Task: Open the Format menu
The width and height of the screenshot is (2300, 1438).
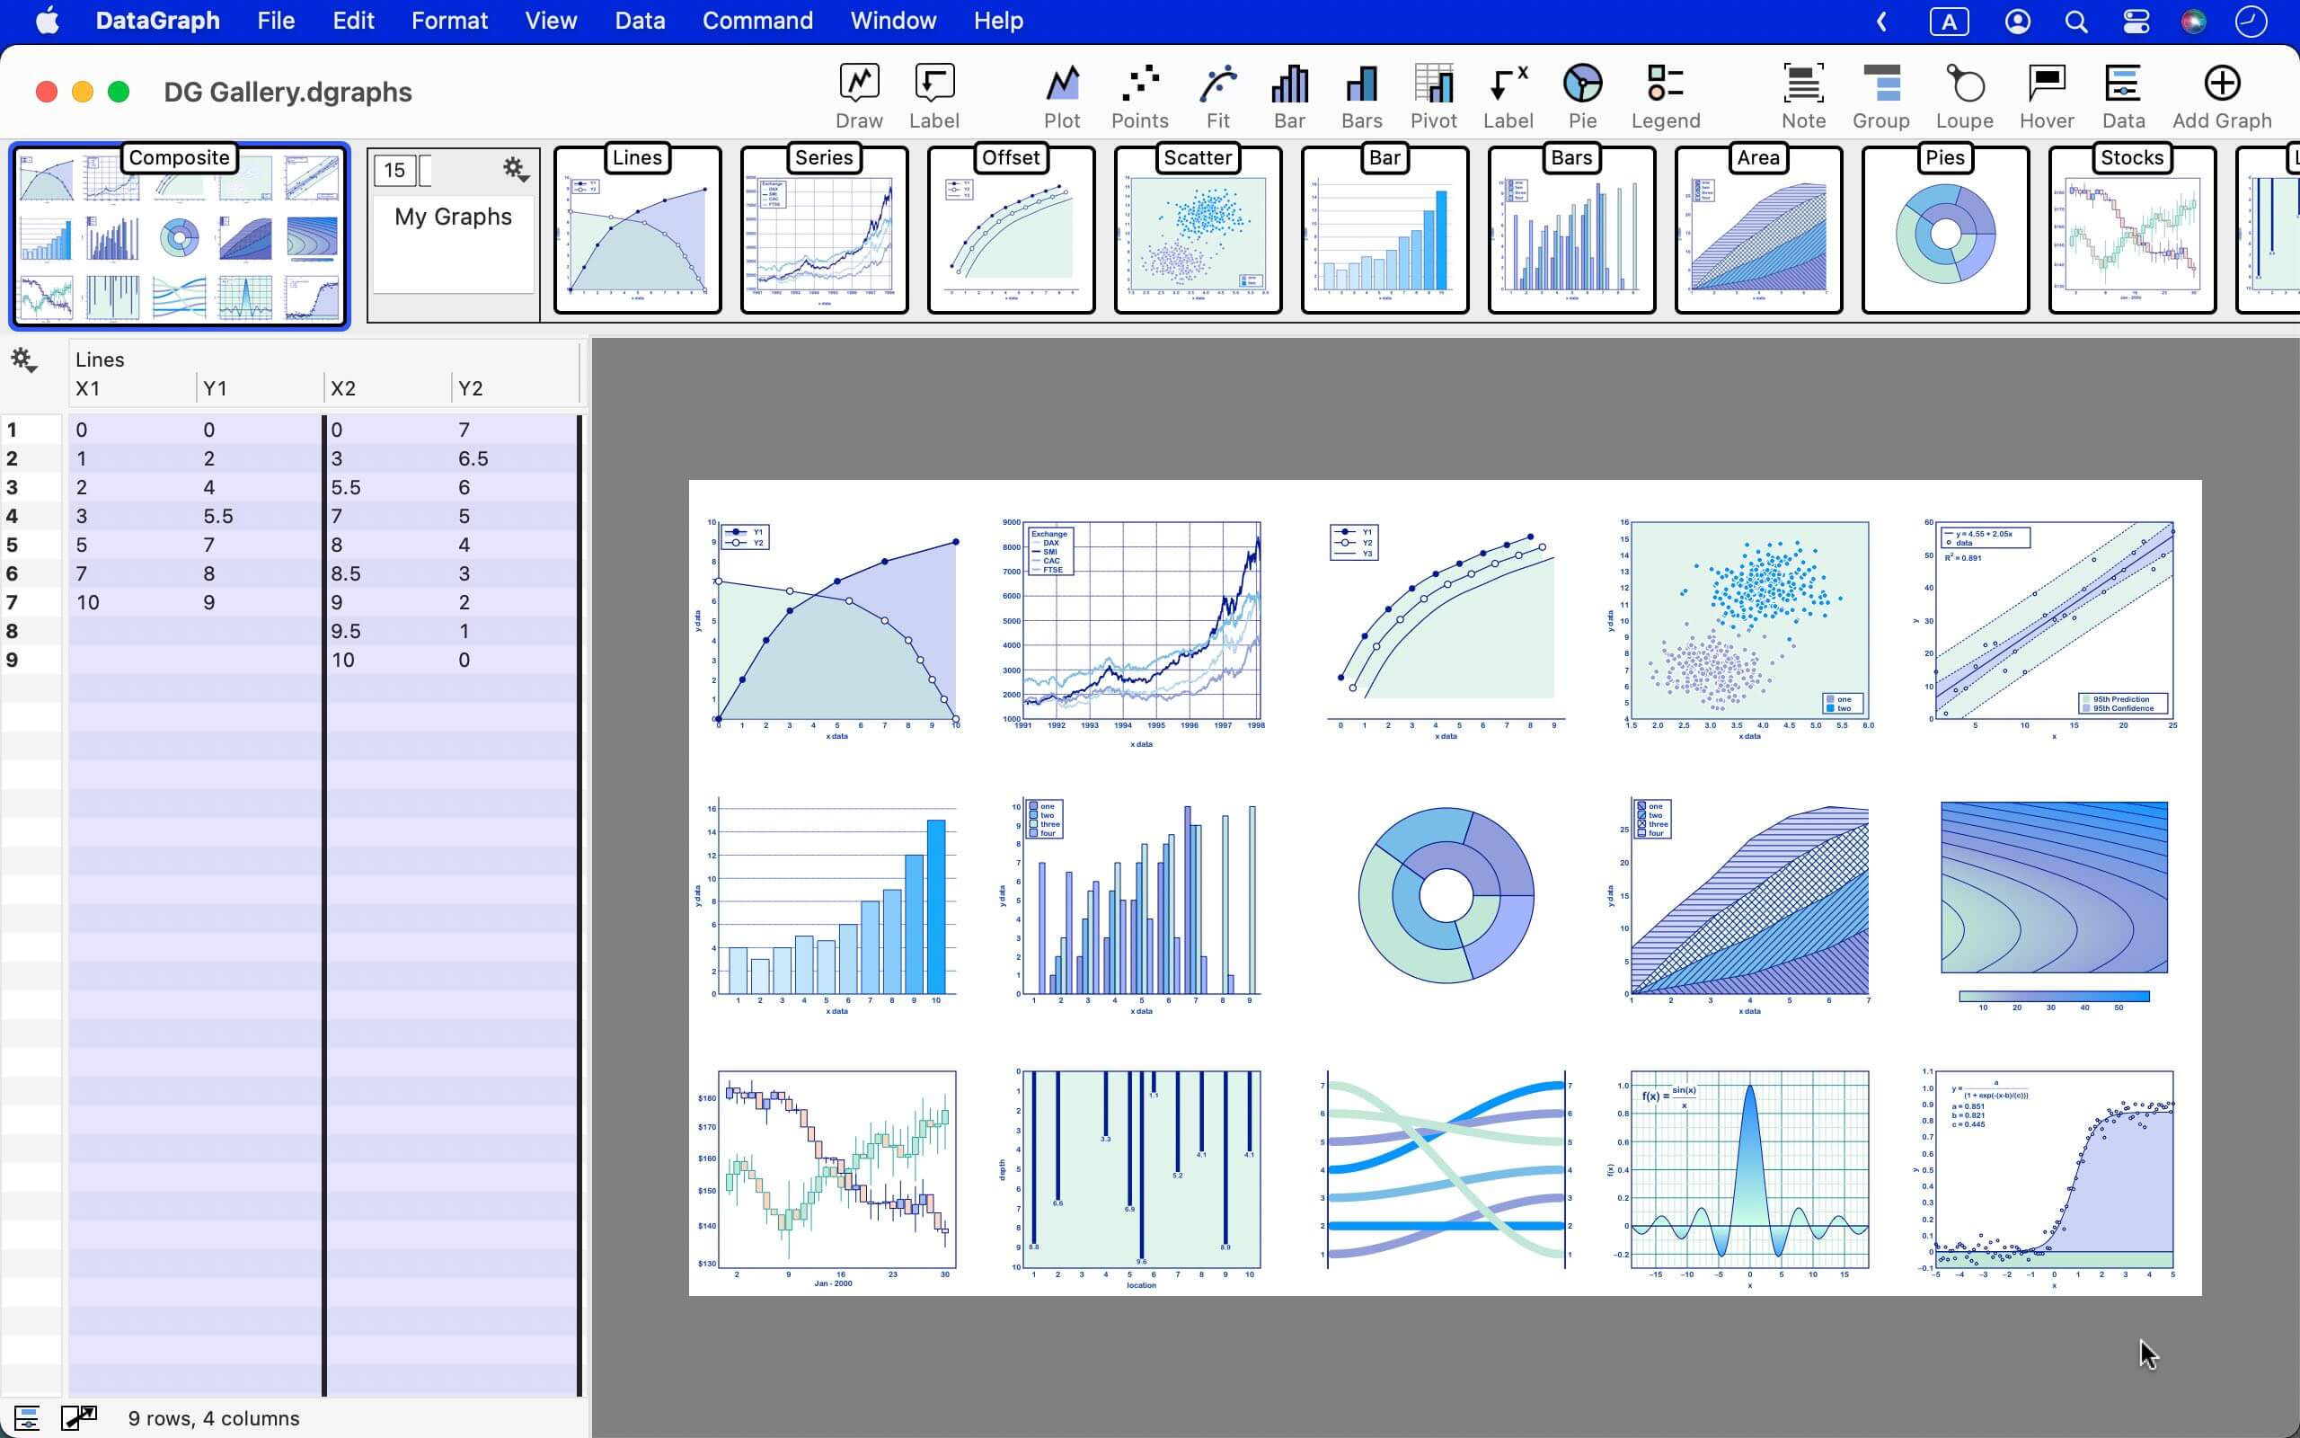Action: point(449,20)
